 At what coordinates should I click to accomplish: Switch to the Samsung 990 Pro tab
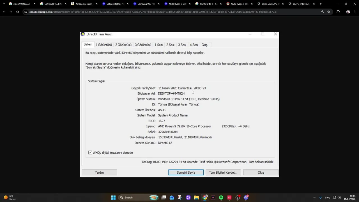[146, 4]
